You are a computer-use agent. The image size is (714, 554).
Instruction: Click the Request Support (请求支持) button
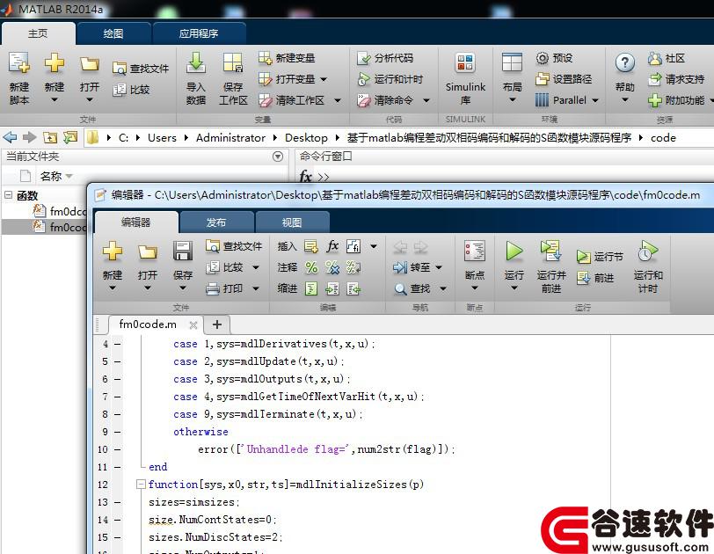pos(677,79)
